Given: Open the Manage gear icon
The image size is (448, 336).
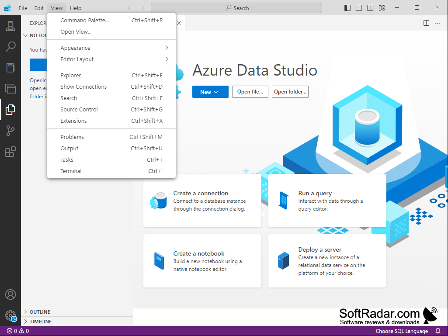Looking at the screenshot, I should coord(10,316).
